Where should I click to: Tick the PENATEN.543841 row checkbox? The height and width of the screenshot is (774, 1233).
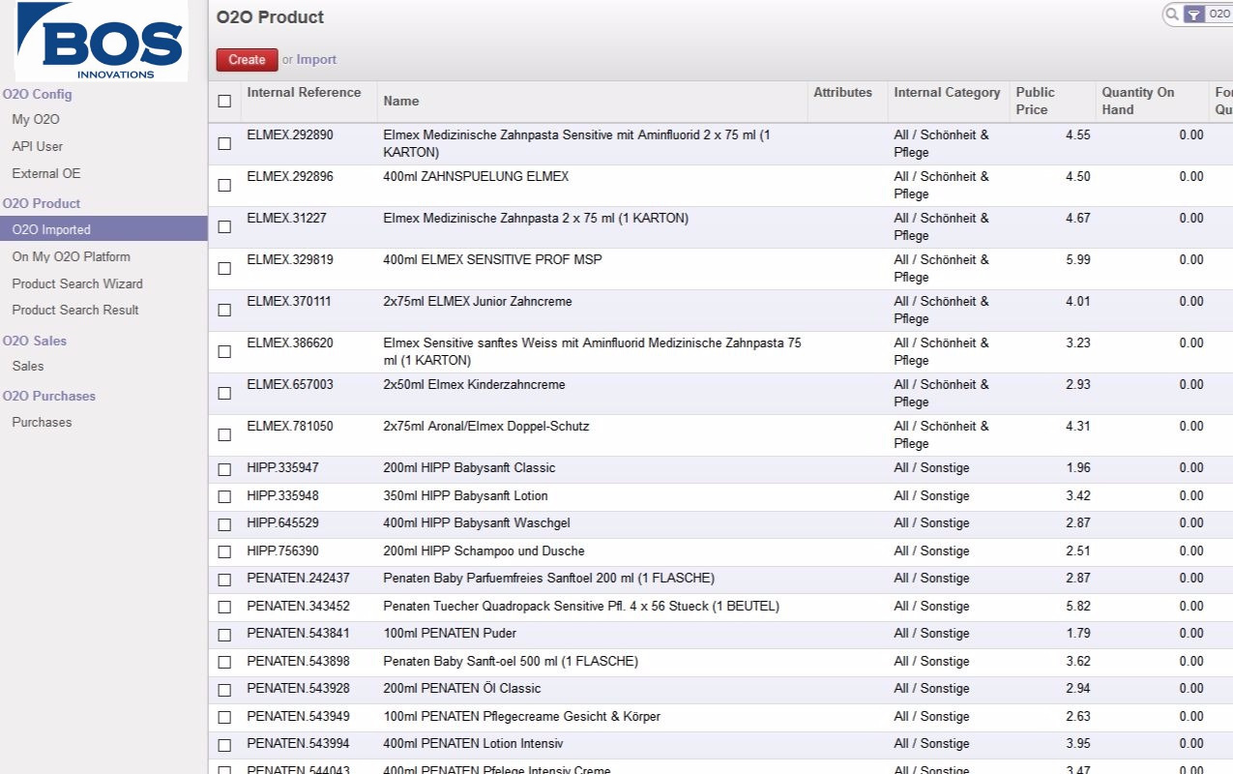(224, 635)
